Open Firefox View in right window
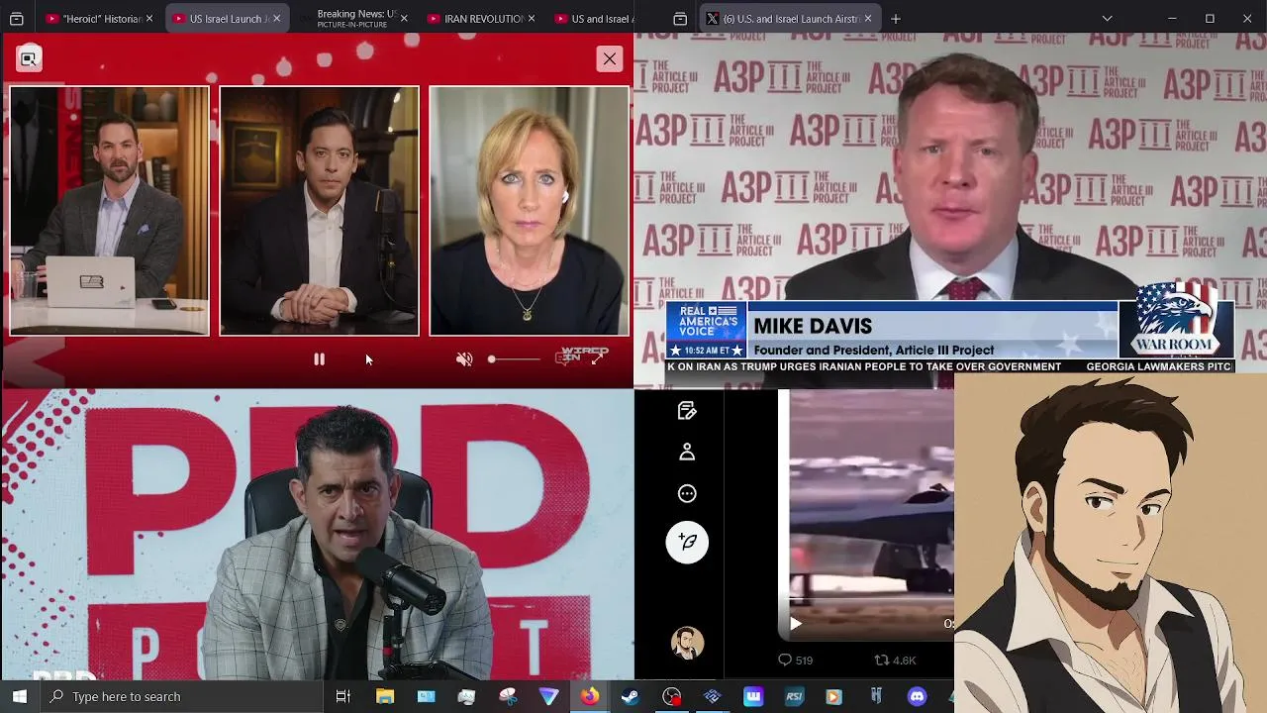This screenshot has width=1267, height=713. pyautogui.click(x=680, y=19)
